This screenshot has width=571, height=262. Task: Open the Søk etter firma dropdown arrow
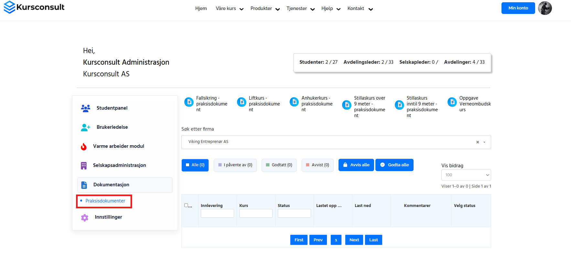click(x=484, y=142)
